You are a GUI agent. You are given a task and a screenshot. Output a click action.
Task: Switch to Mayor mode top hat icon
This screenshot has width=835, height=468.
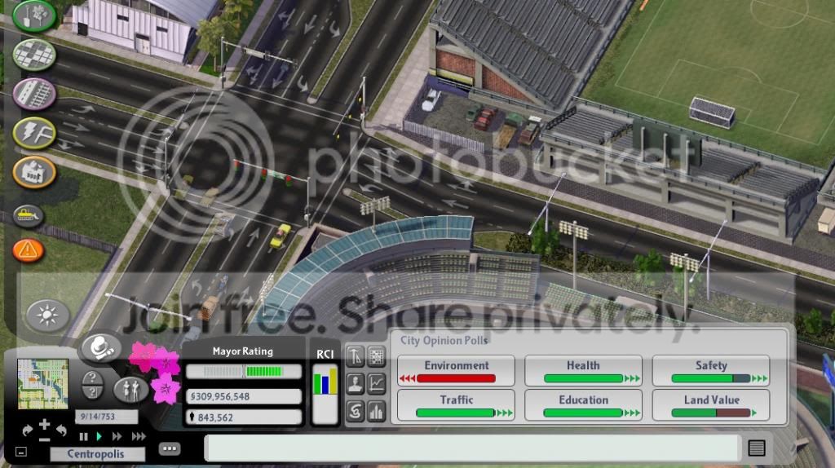(x=101, y=347)
